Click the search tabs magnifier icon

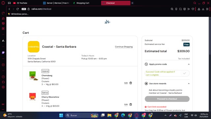tap(195, 3)
